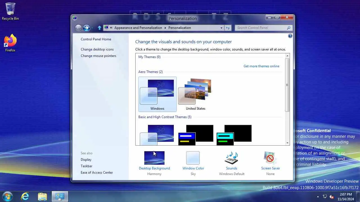Minimize the Personalization window
Viewport: 360px width, 202px height.
click(269, 17)
